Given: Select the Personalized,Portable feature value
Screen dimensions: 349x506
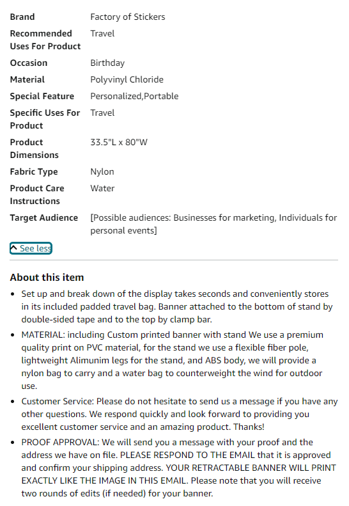Looking at the screenshot, I should click(134, 96).
